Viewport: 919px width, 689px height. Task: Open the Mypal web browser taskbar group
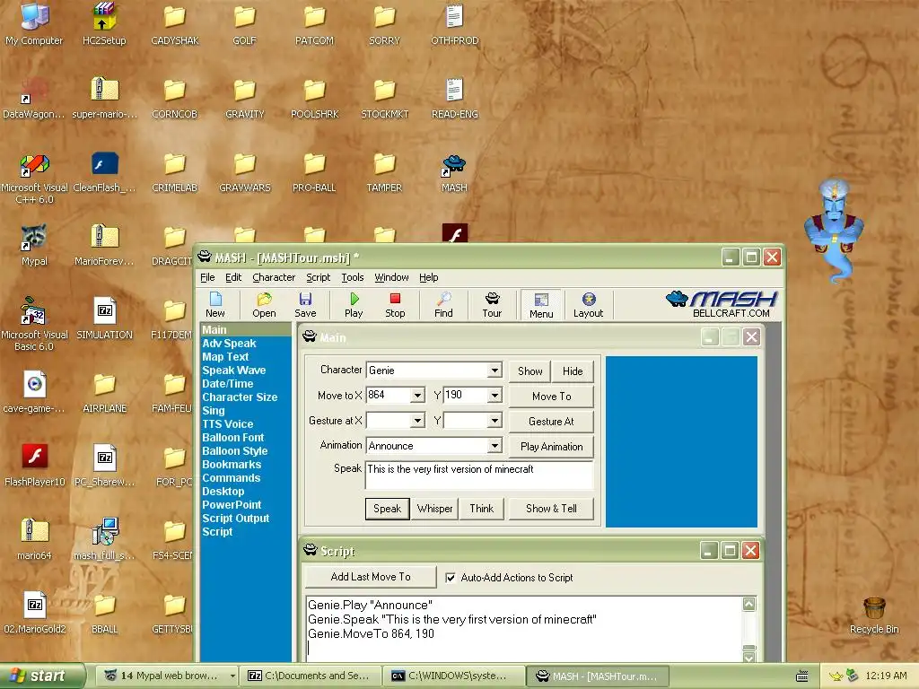167,676
